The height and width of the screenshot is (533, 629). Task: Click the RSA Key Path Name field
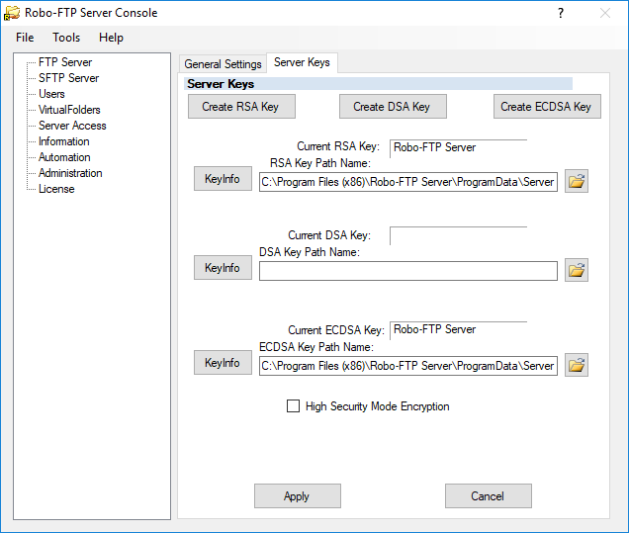click(x=408, y=182)
